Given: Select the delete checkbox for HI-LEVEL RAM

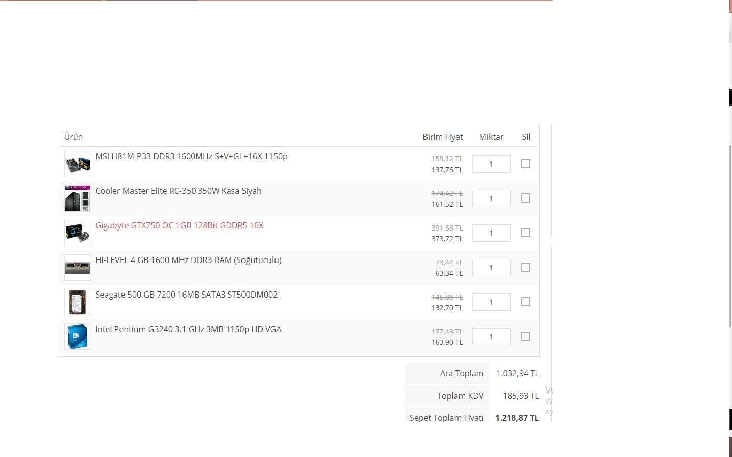Looking at the screenshot, I should [526, 267].
